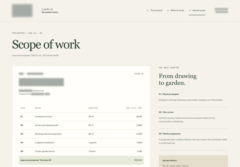The width and height of the screenshot is (240, 167).
Task: Select the Agreed scope tab
Action: pos(197,11)
